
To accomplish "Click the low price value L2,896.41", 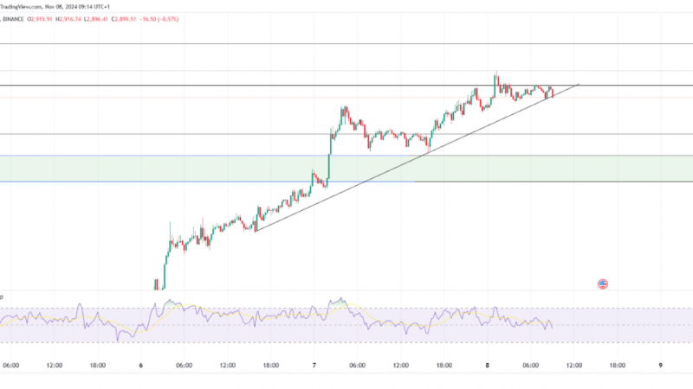I will click(96, 19).
